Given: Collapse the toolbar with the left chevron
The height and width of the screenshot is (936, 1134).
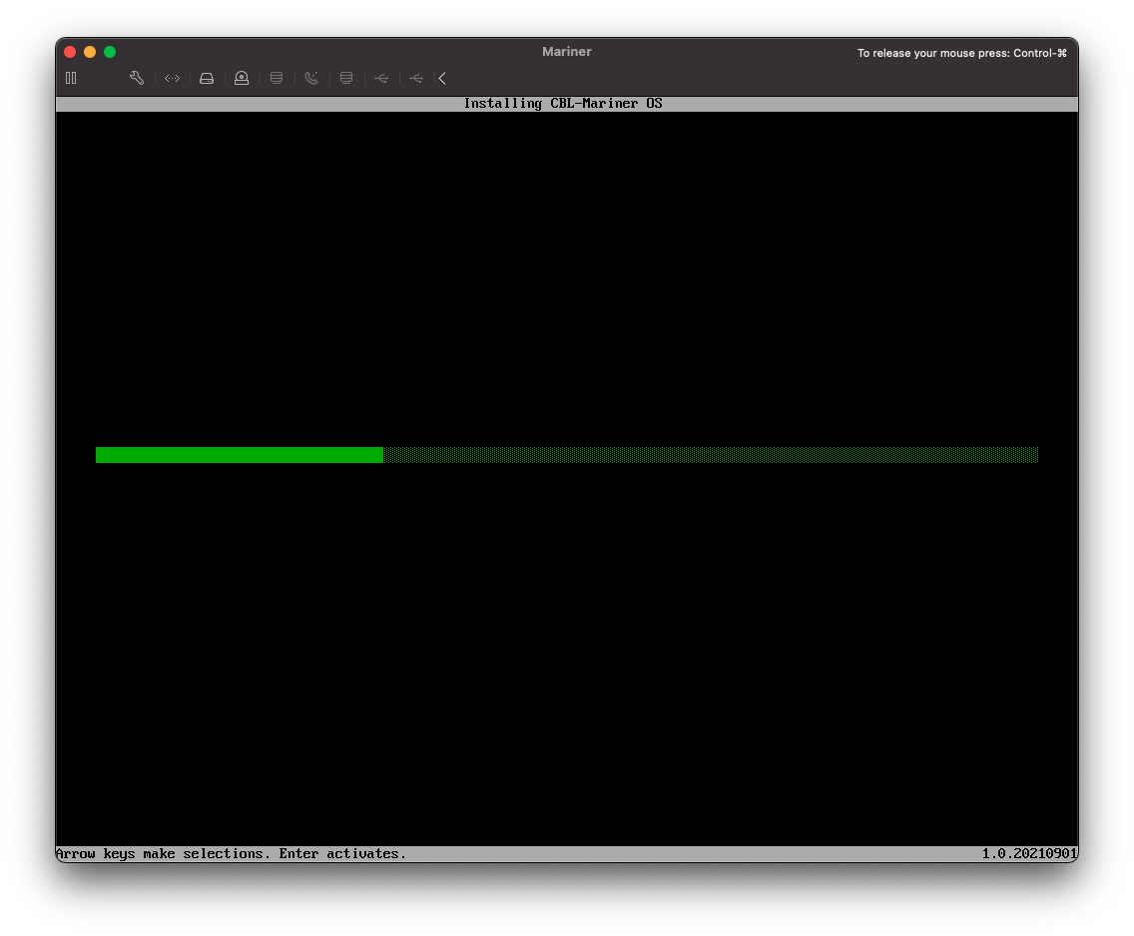Looking at the screenshot, I should (x=442, y=78).
